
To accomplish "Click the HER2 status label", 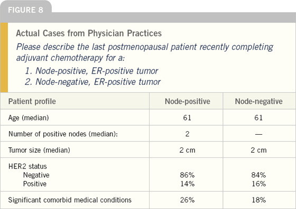I will [27, 166].
